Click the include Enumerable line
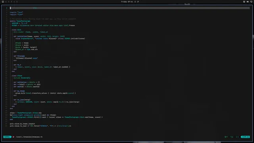 tap(22, 78)
